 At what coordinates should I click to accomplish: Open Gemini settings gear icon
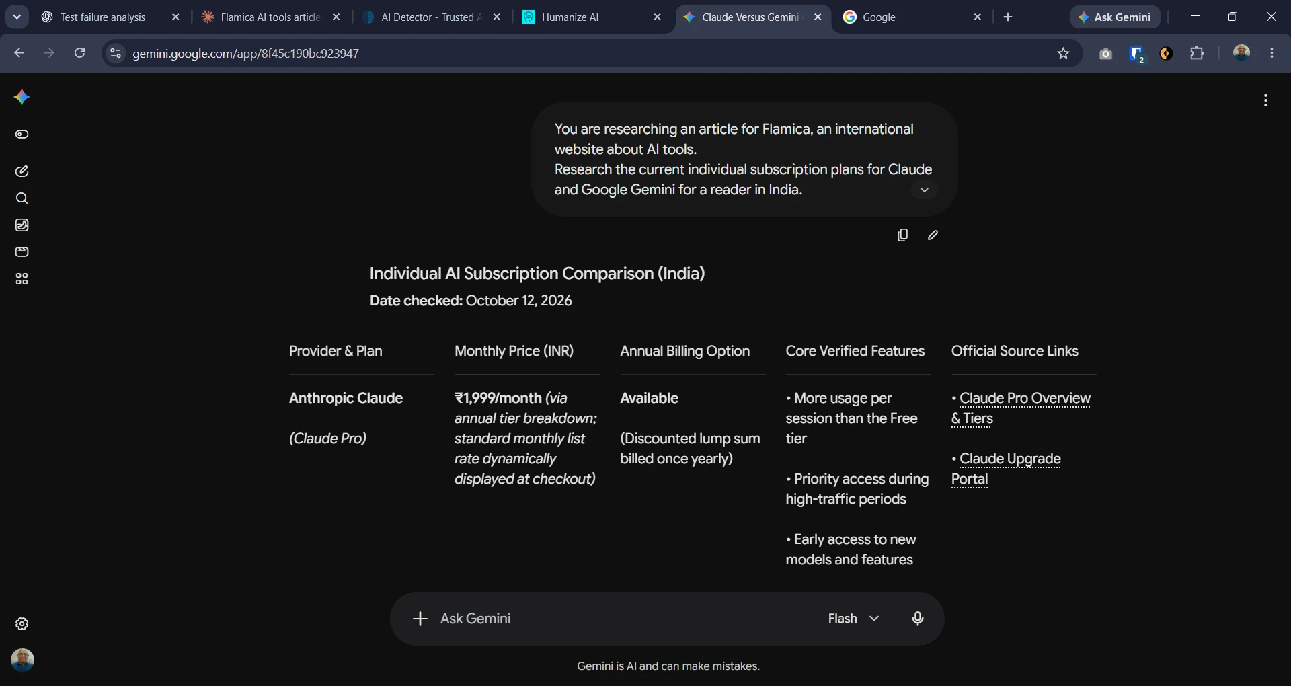pyautogui.click(x=22, y=624)
